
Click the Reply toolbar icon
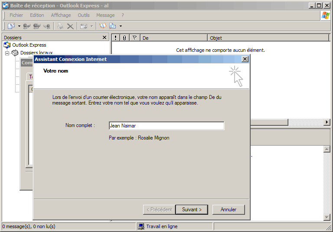pyautogui.click(x=27, y=26)
